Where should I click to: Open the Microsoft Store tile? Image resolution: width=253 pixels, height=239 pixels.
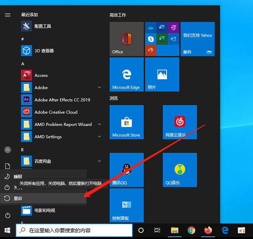[x=126, y=122]
